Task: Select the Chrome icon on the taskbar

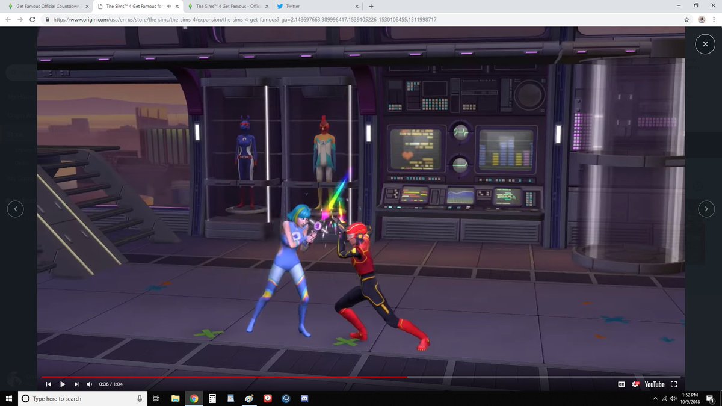Action: point(194,398)
